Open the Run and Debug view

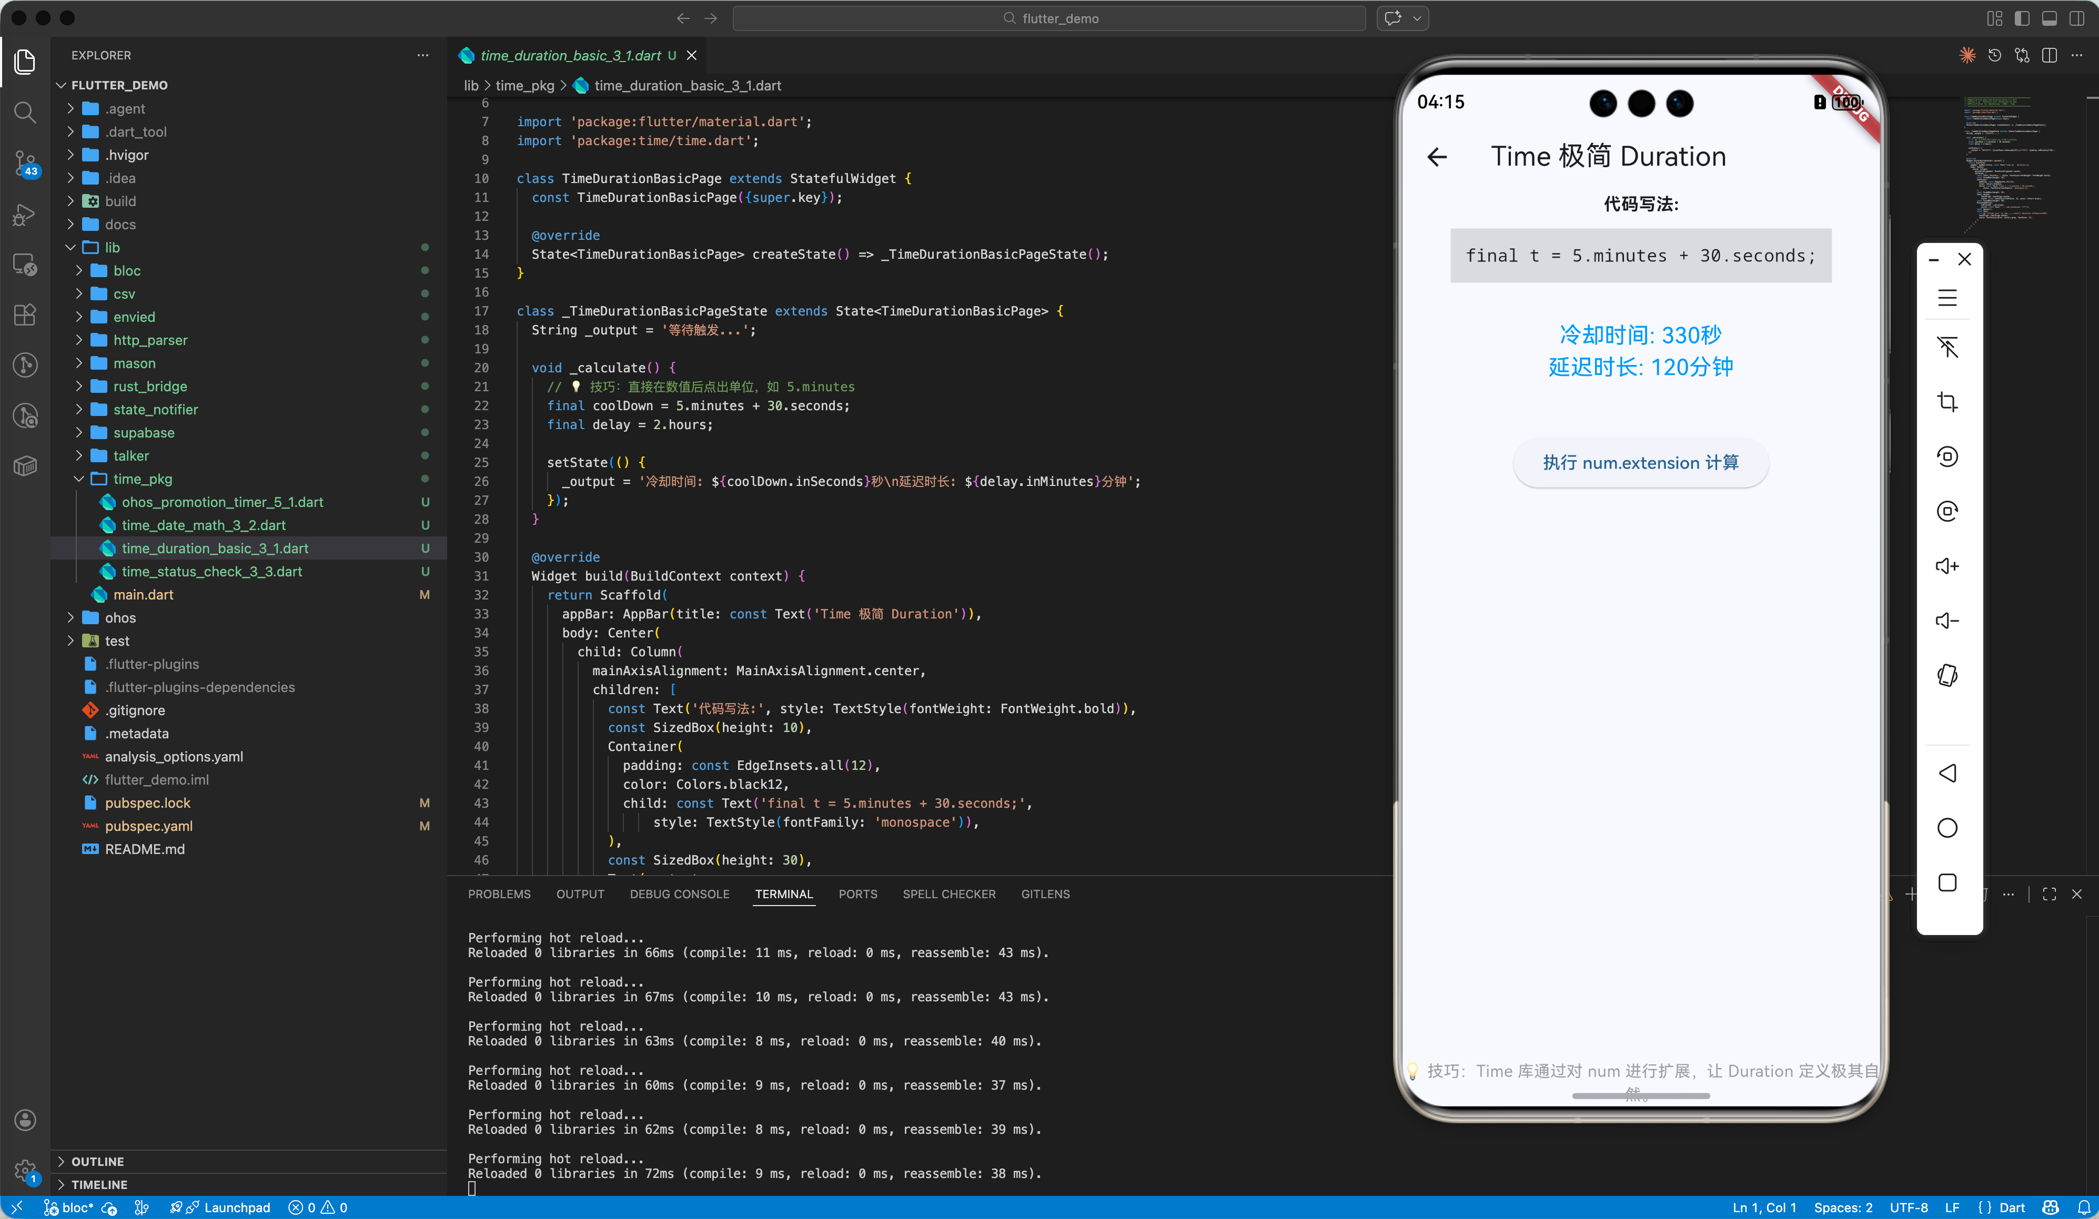25,215
